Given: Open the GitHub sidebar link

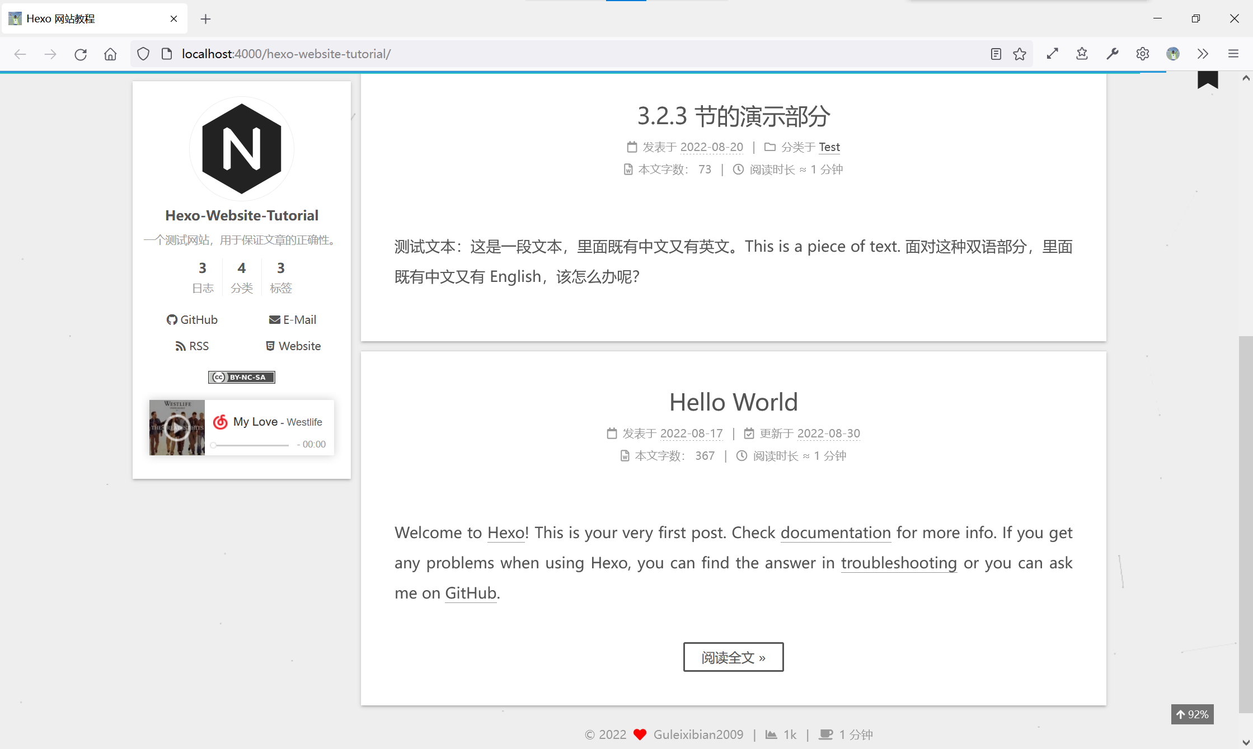Looking at the screenshot, I should pos(192,320).
